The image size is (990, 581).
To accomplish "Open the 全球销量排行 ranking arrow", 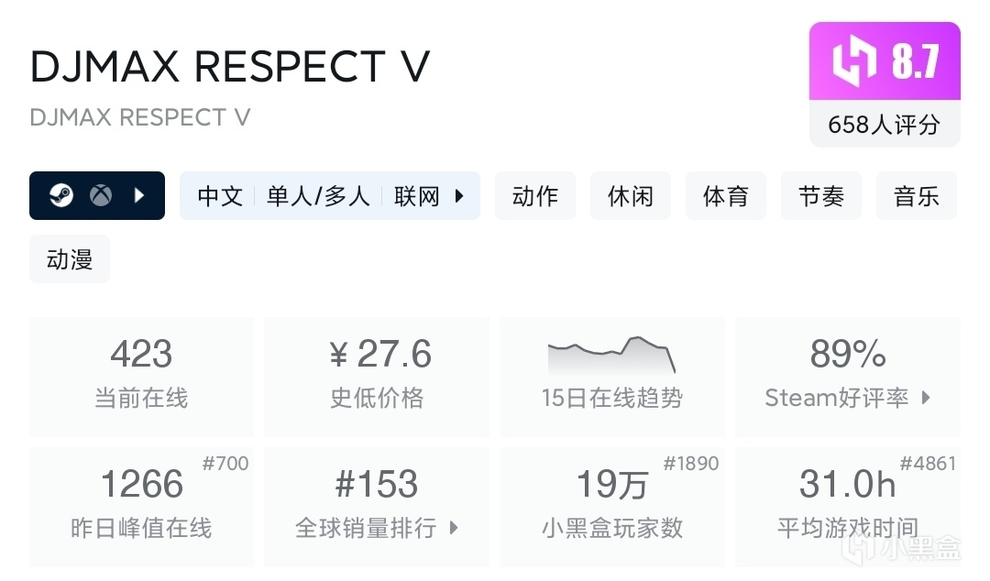I will pyautogui.click(x=454, y=528).
